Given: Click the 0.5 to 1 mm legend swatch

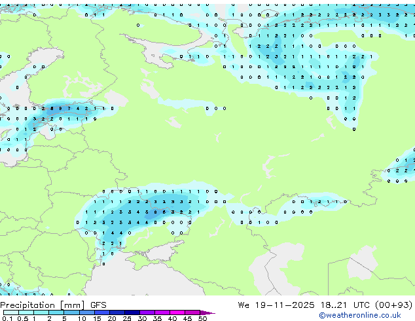Looking at the screenshot, I should point(26,312).
